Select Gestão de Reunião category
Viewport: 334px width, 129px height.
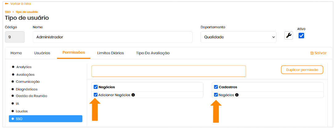[31, 96]
